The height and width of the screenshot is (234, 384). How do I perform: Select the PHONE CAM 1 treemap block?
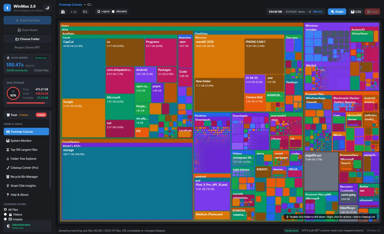click(264, 56)
